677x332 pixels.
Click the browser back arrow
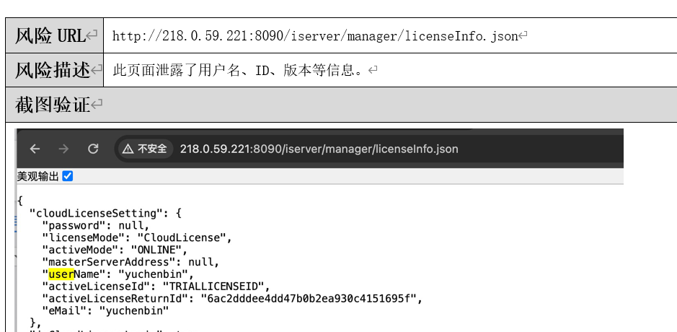(35, 149)
